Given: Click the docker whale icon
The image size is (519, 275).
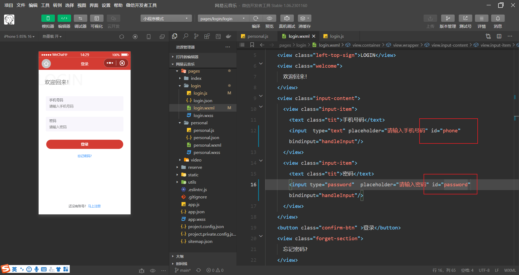Looking at the screenshot, I should (229, 36).
